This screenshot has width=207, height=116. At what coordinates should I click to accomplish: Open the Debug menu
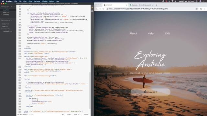point(52,1)
